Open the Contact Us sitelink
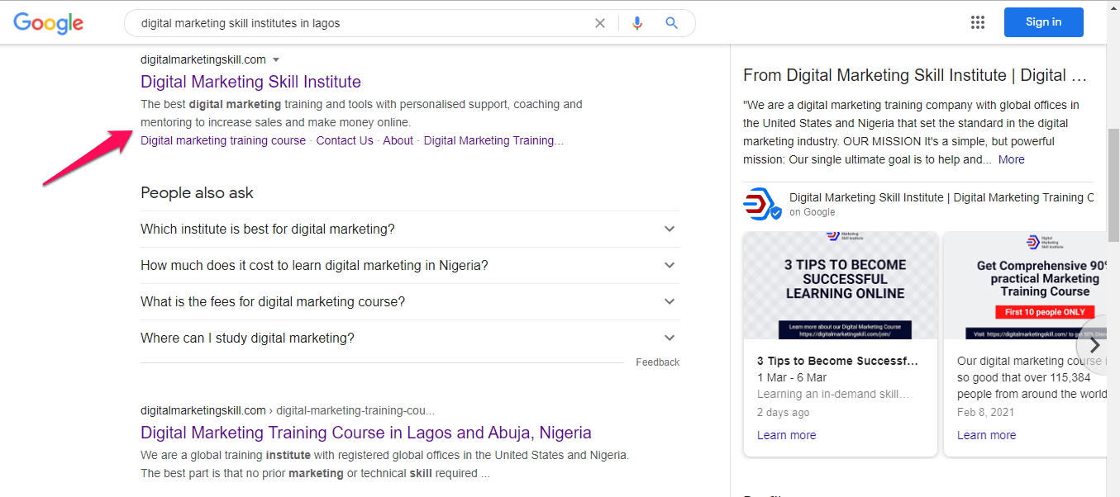 (x=345, y=140)
